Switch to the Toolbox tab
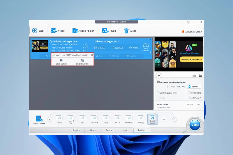This screenshot has width=233, height=155. 142,130
